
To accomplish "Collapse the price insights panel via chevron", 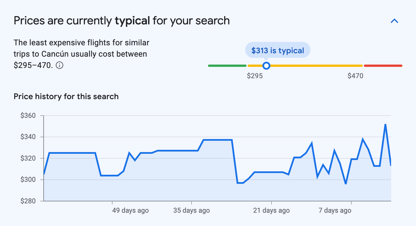I will point(394,21).
